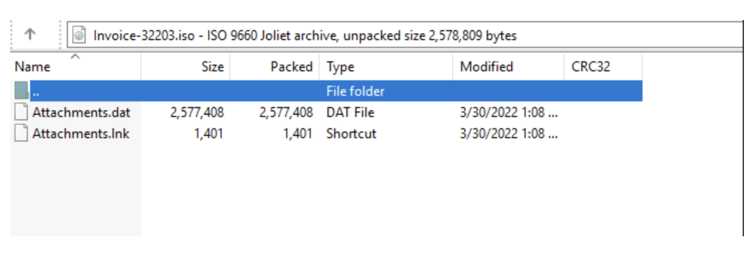
Task: Click the 'Shortcut' type cell
Action: [351, 134]
